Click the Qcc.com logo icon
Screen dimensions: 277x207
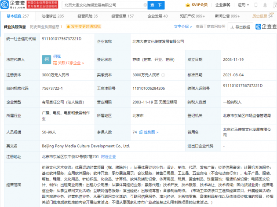coord(4,4)
